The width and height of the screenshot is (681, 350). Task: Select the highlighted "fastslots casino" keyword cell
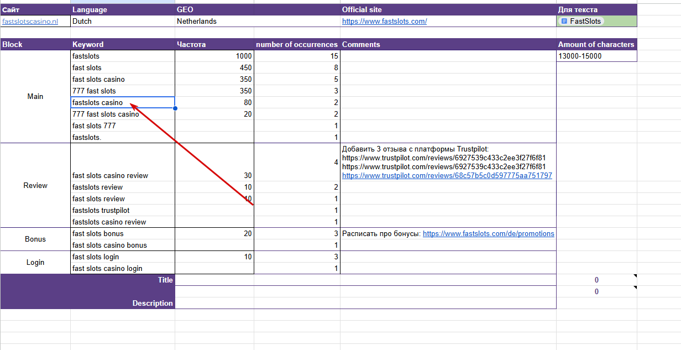click(x=123, y=102)
